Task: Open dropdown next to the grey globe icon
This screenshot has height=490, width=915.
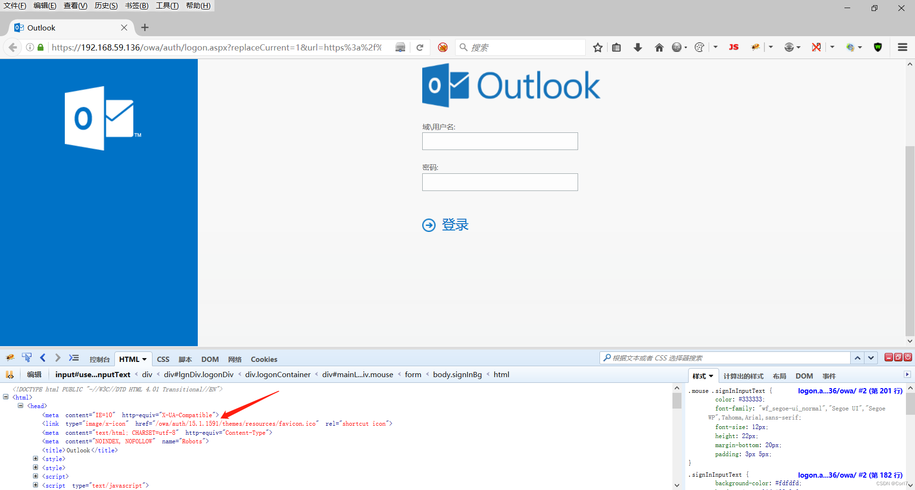Action: pos(686,47)
